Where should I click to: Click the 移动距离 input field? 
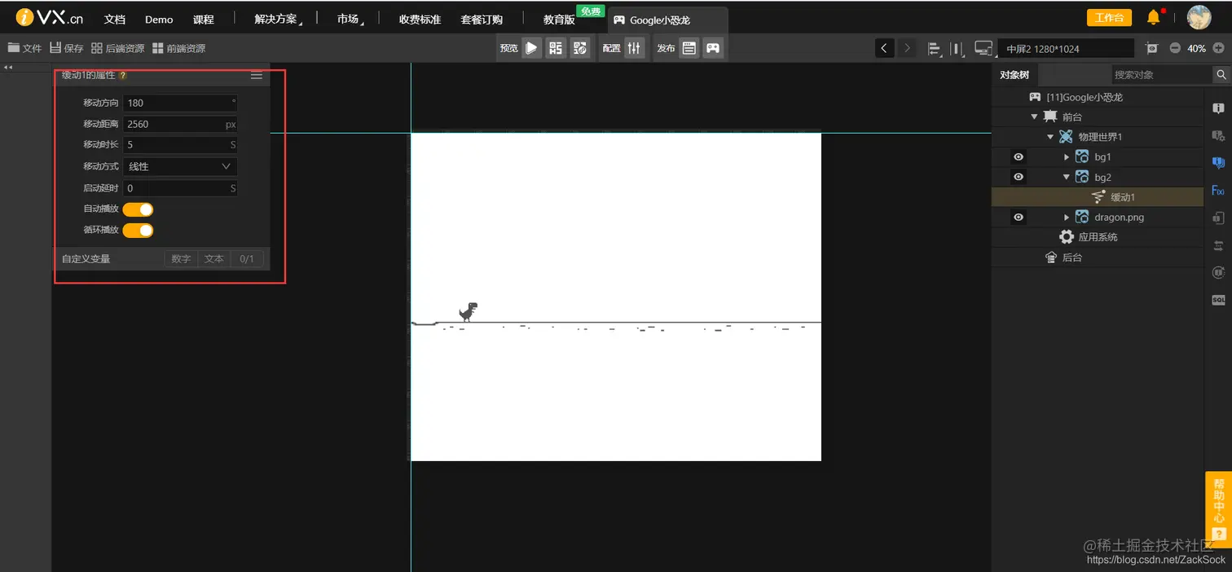click(180, 124)
